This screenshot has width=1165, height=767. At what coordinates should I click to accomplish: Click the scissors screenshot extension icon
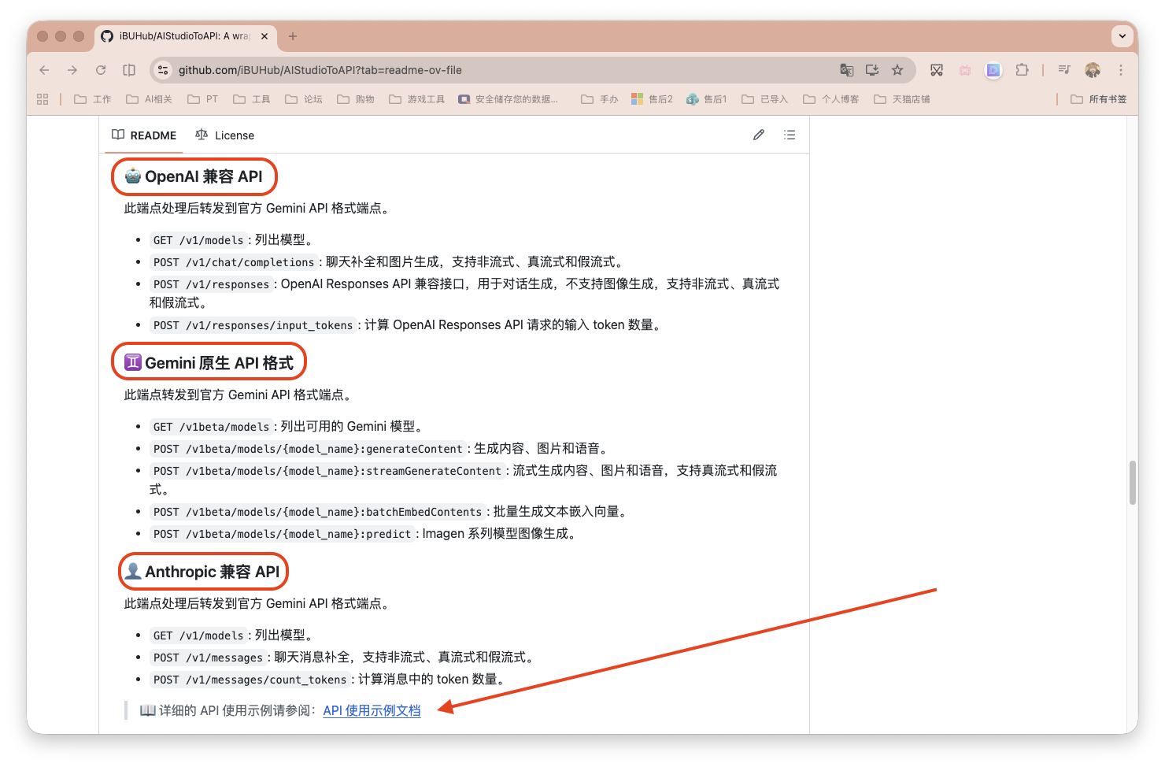point(937,70)
